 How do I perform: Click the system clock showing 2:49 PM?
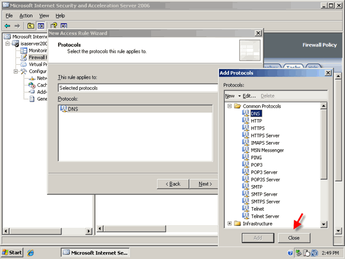pyautogui.click(x=330, y=253)
